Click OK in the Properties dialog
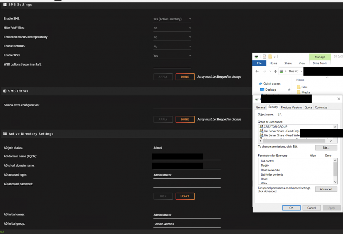This screenshot has width=343, height=234. coord(291,208)
